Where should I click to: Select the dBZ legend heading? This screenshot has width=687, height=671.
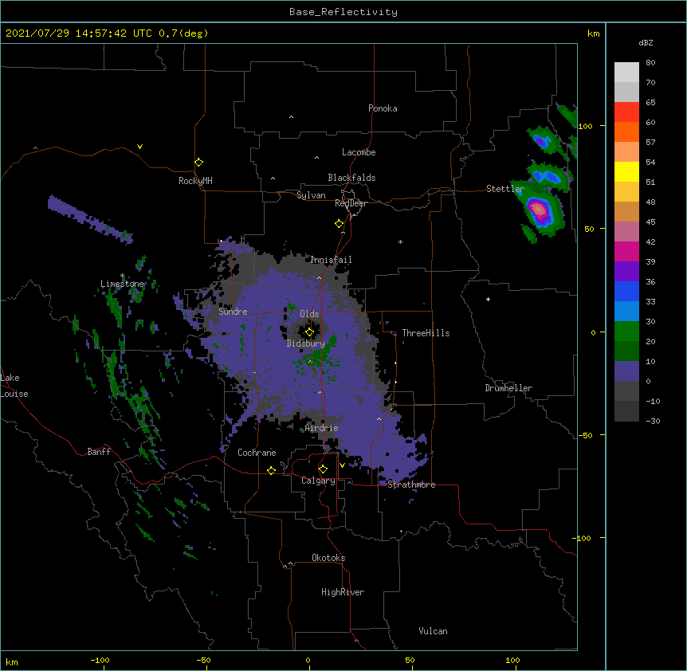pos(646,42)
